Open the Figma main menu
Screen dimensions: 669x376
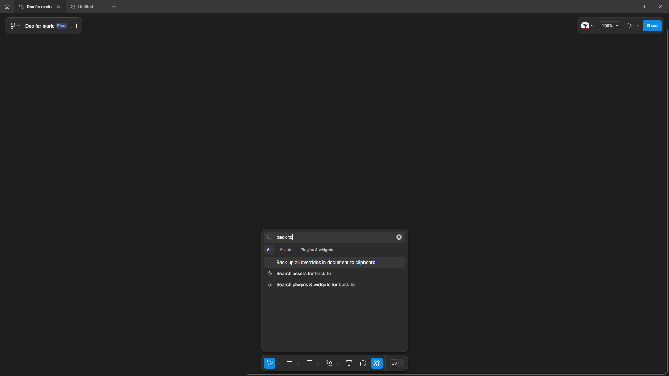15,26
